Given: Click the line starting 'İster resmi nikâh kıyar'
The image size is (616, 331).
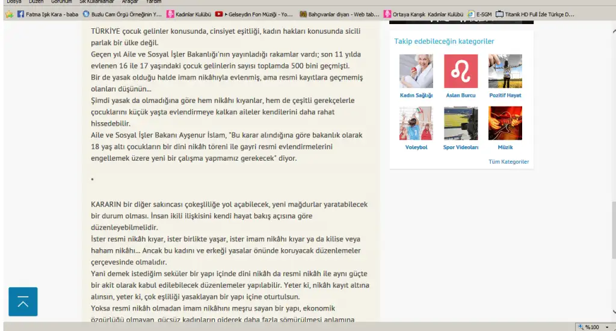Looking at the screenshot, I should click(226, 239).
